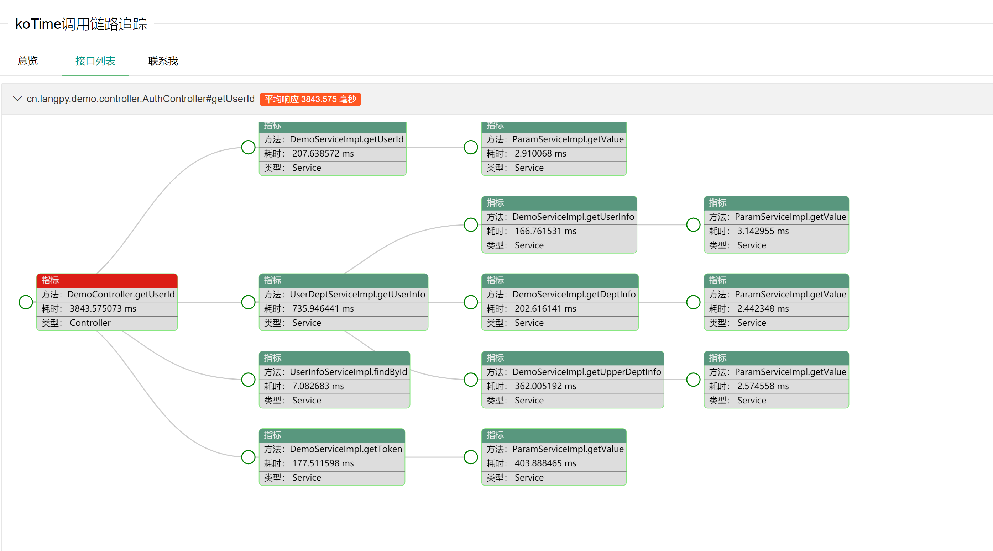Click the 平均响应 3843.575 毫秒 badge
The width and height of the screenshot is (993, 551).
(x=310, y=99)
